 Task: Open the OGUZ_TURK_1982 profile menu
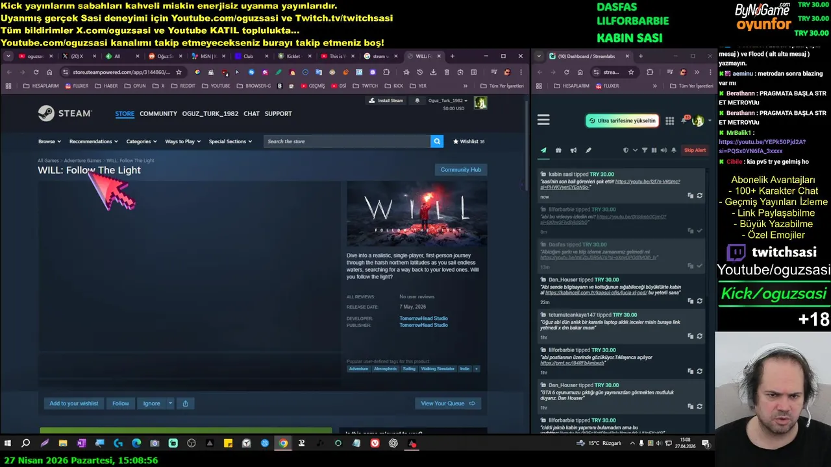point(210,114)
